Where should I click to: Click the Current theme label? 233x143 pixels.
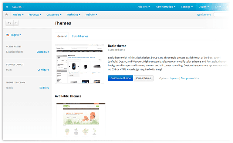tap(116, 50)
